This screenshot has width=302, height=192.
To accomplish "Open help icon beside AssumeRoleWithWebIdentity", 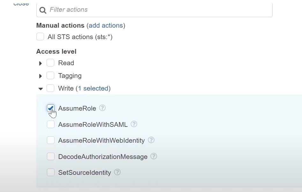I will click(151, 140).
